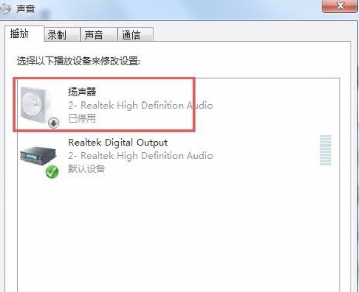Click the sound icon in title bar
Screen dimensions: 359x292
[5, 9]
